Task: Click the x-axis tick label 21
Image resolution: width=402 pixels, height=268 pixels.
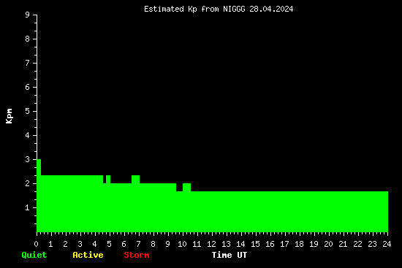Action: coord(343,244)
